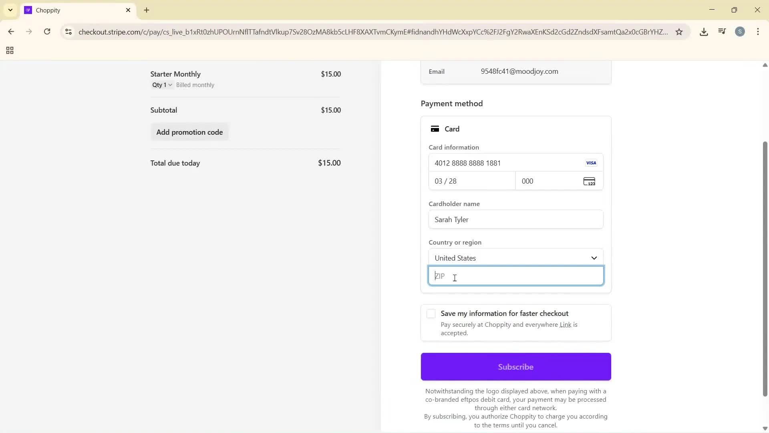Click Add promotion code
The height and width of the screenshot is (433, 769).
[189, 132]
